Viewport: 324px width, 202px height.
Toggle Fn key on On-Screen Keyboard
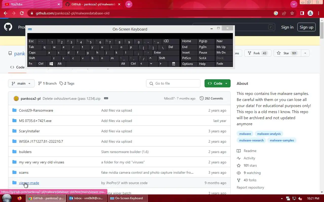coord(32,64)
